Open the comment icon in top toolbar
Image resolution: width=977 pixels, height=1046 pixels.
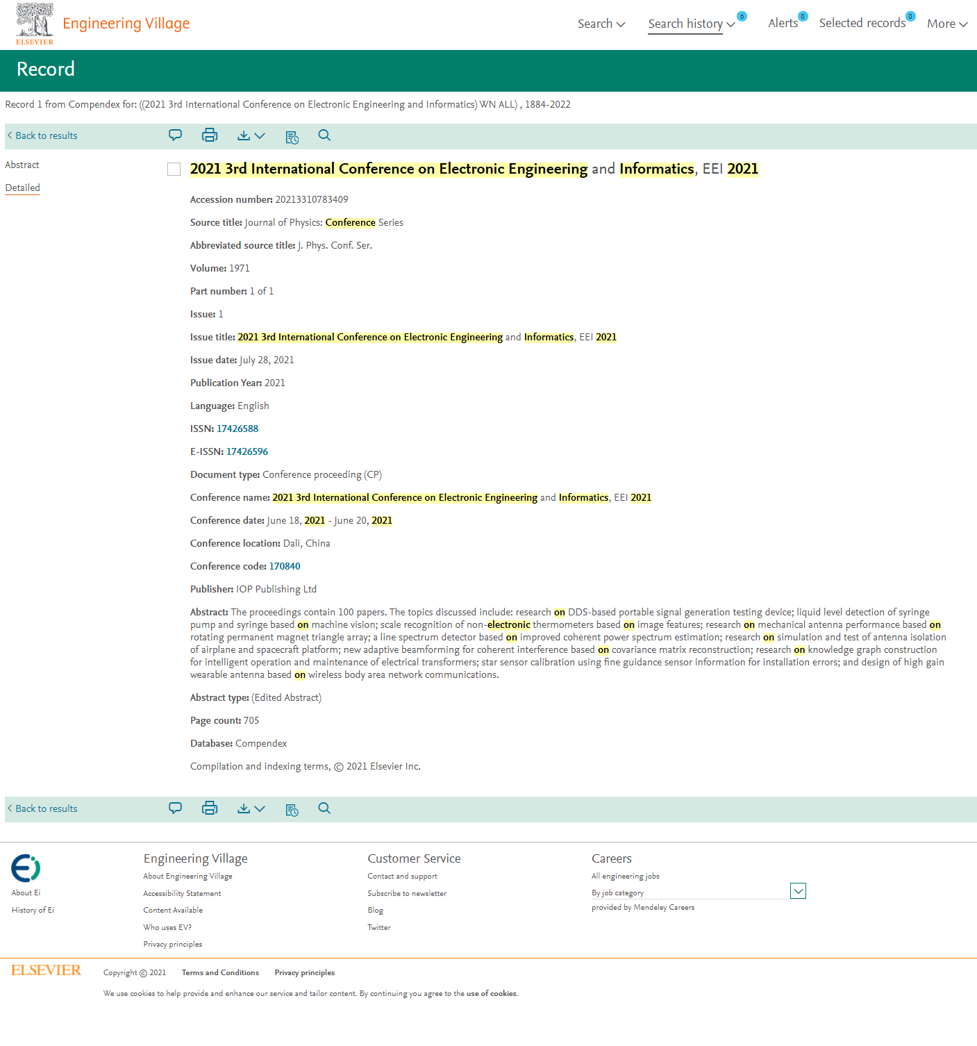coord(176,135)
